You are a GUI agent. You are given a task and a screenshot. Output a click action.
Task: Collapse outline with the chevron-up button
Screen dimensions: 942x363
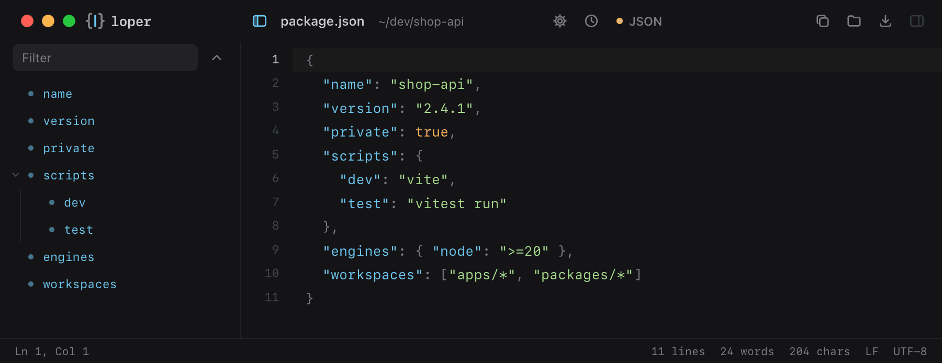pos(217,58)
